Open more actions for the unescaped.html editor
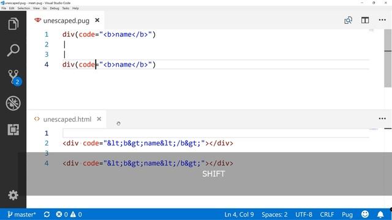The height and width of the screenshot is (220, 392). pos(382,119)
